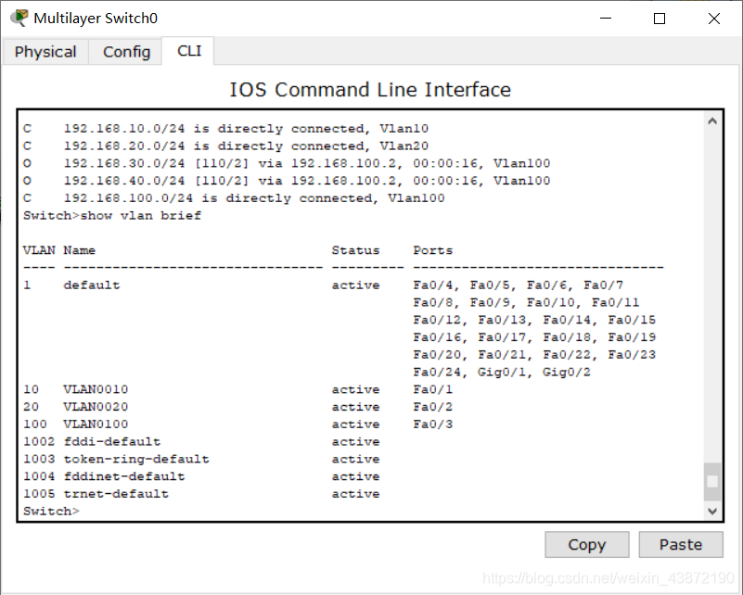Select the CLI tab
This screenshot has height=595, width=743.
pyautogui.click(x=188, y=51)
